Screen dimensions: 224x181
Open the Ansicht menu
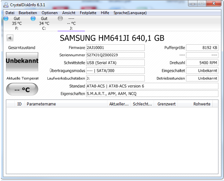[69, 13]
